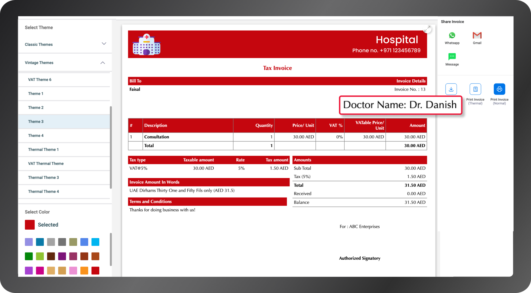
Task: Click the Sub Total row label
Action: (x=303, y=168)
